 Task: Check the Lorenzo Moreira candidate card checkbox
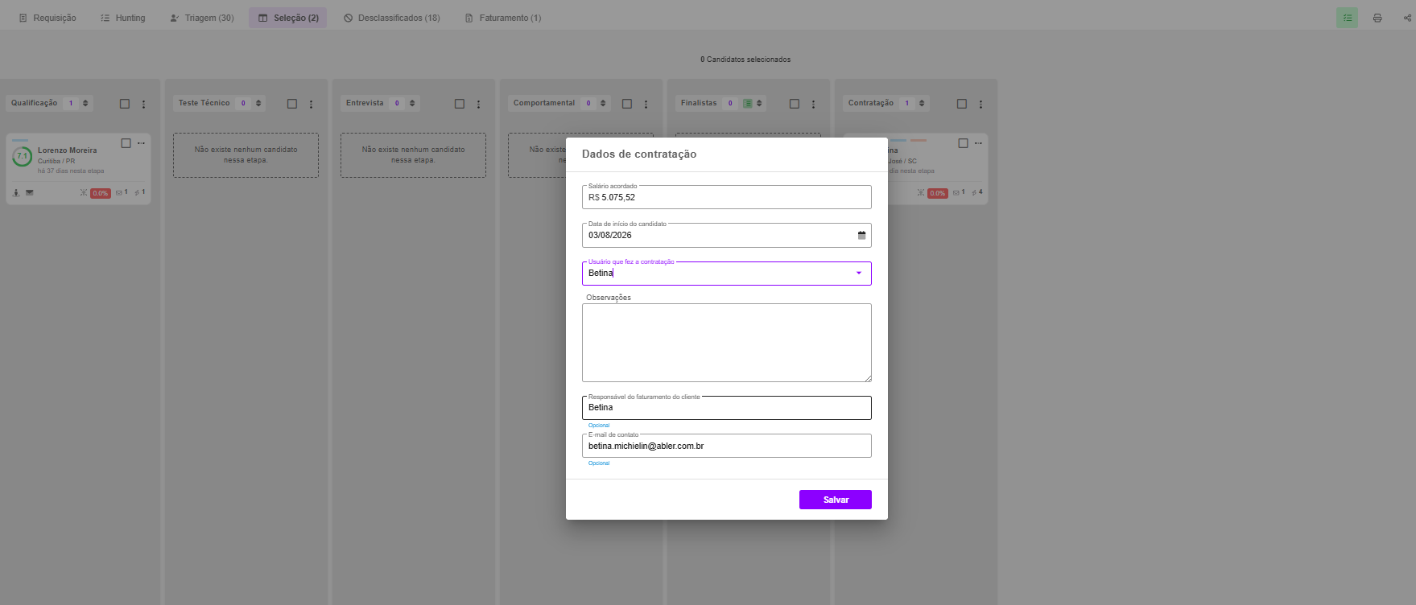tap(126, 143)
